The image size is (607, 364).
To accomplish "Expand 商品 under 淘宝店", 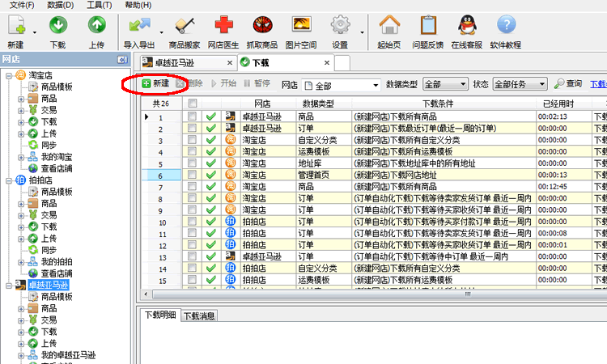I will coord(21,99).
